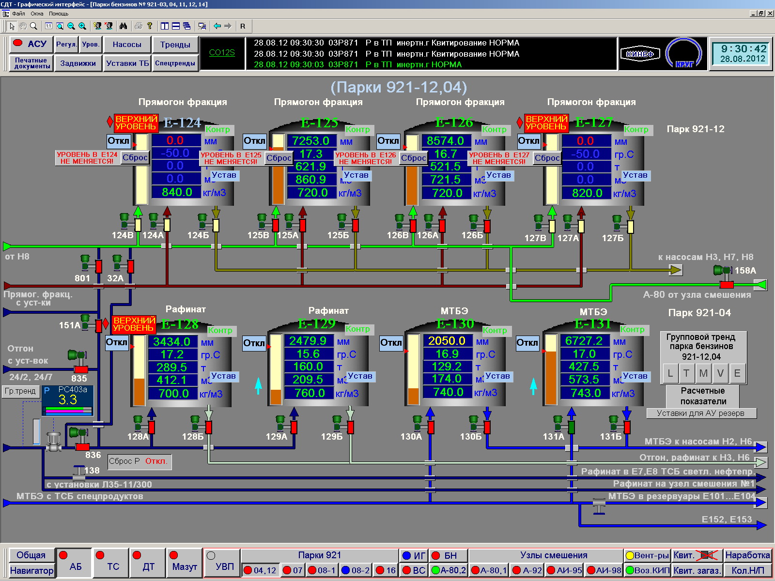Toggle Откл switch for tank Е-131
The height and width of the screenshot is (581, 775).
[527, 343]
